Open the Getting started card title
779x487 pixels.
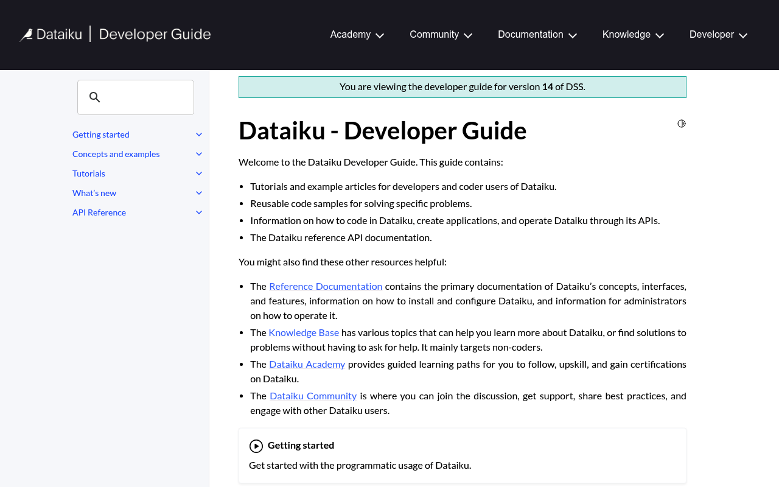pos(301,445)
